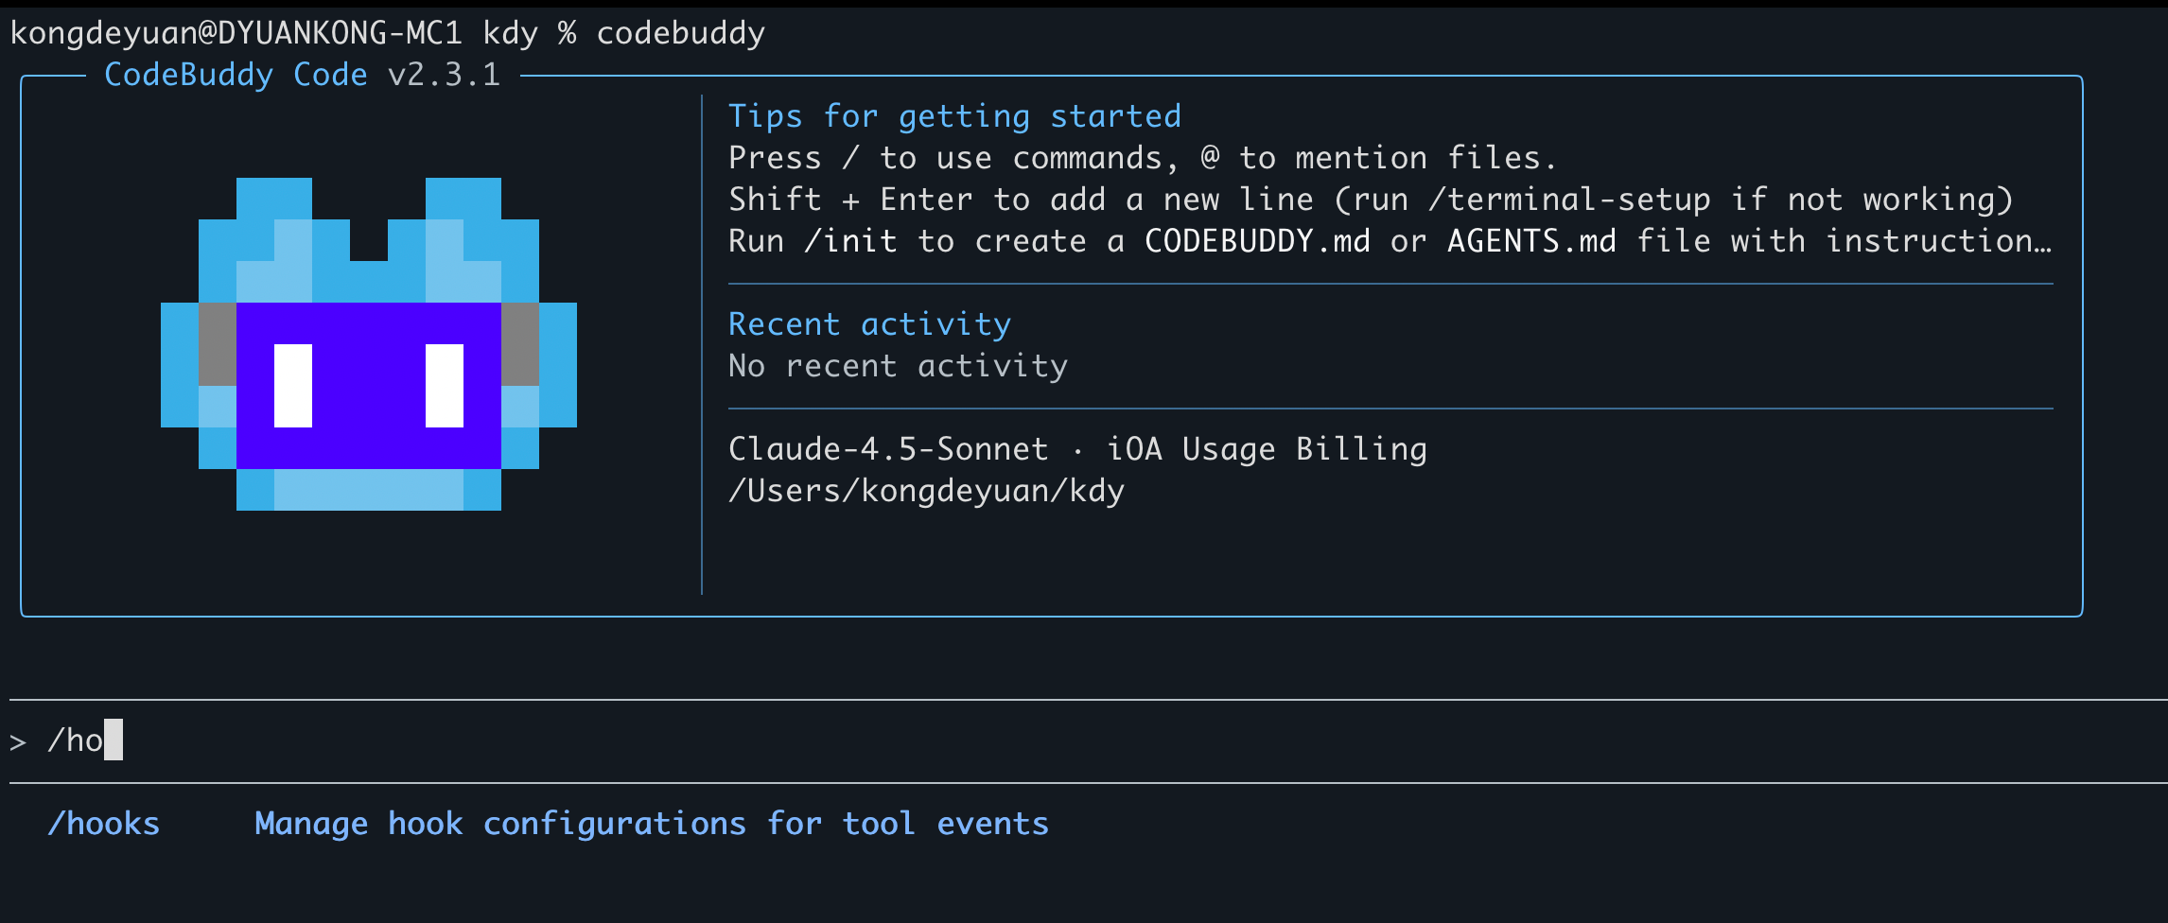2168x923 pixels.
Task: Click the hook configurations description text
Action: 652,824
